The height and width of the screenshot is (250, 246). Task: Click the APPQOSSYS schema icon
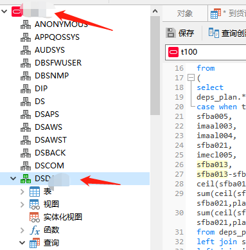click(x=26, y=37)
